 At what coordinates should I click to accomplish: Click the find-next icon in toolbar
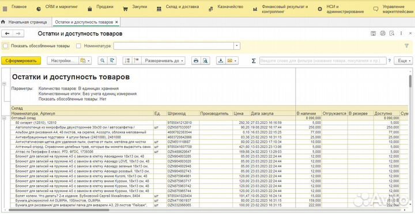pyautogui.click(x=112, y=61)
